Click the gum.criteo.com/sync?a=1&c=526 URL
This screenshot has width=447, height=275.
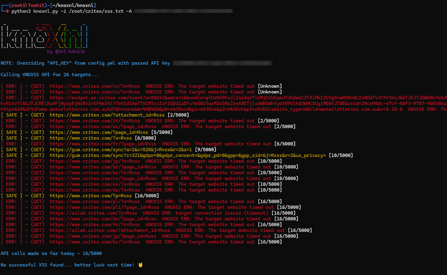pos(121,150)
